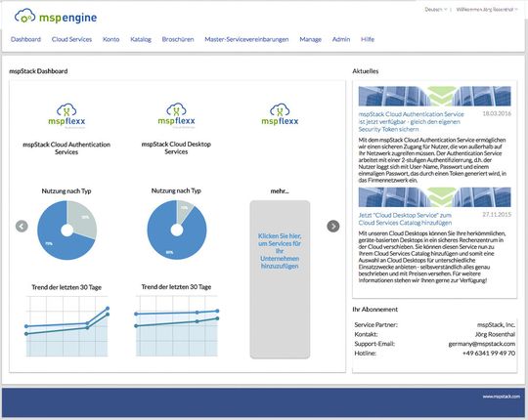
Task: Click the mspengine cloud logo
Action: (56, 17)
